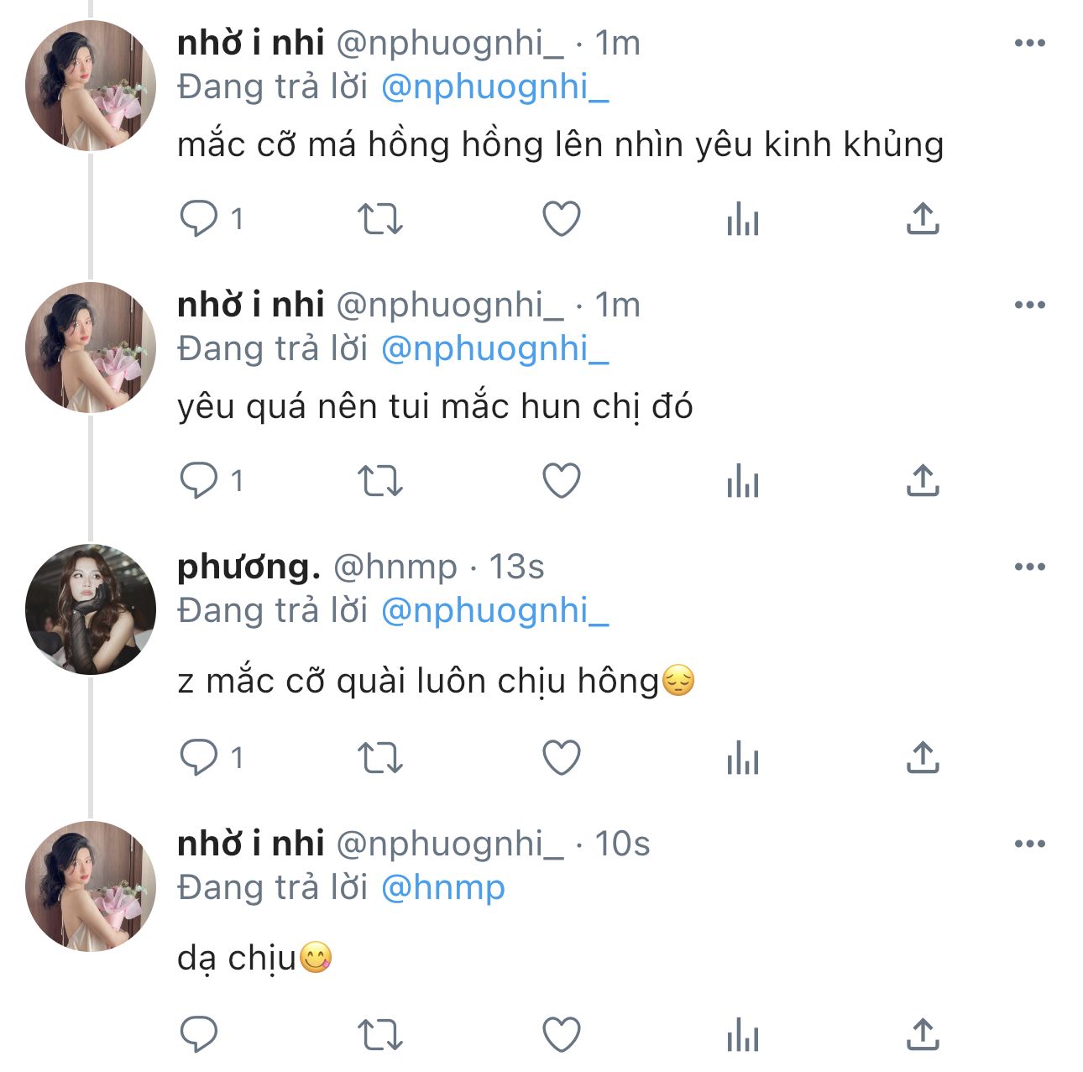1083x1072 pixels.
Task: Share the "dạ chịu" reply
Action: [x=923, y=1034]
